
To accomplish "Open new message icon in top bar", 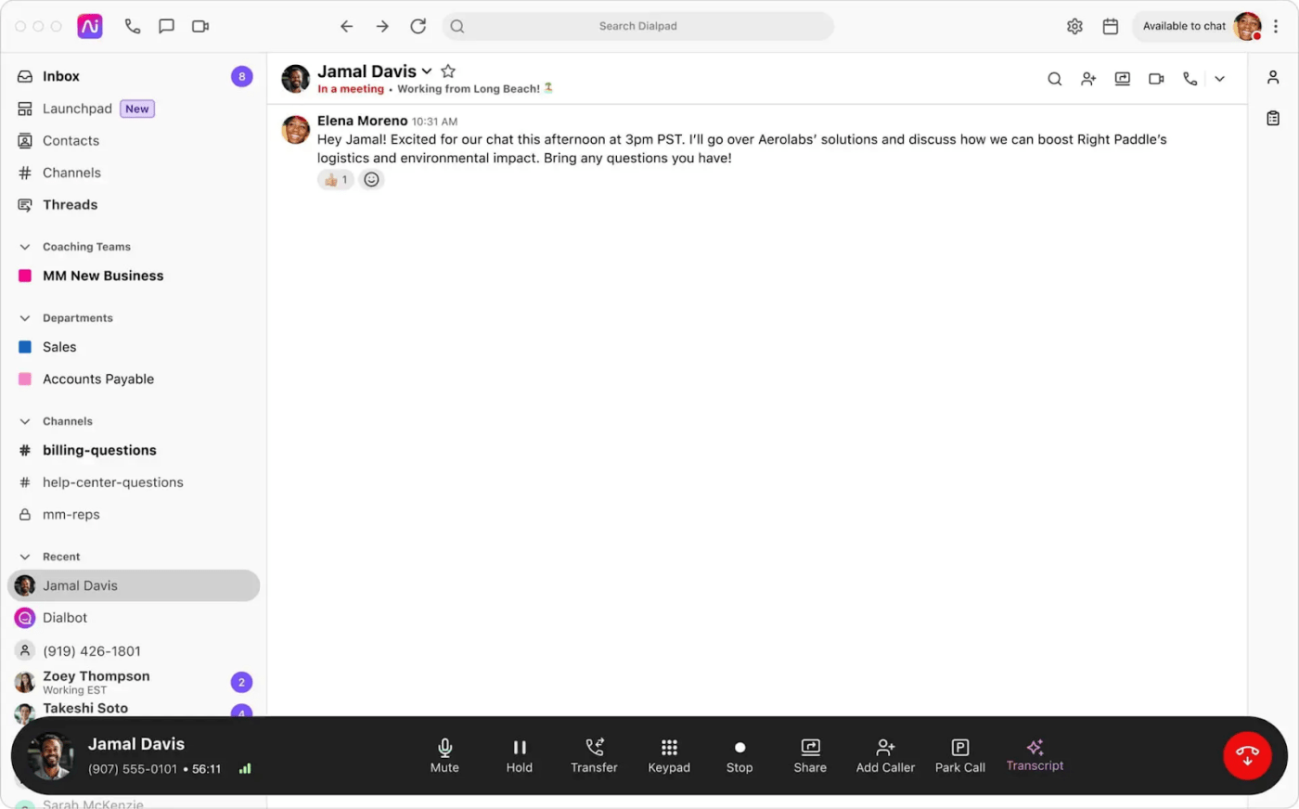I will 166,26.
